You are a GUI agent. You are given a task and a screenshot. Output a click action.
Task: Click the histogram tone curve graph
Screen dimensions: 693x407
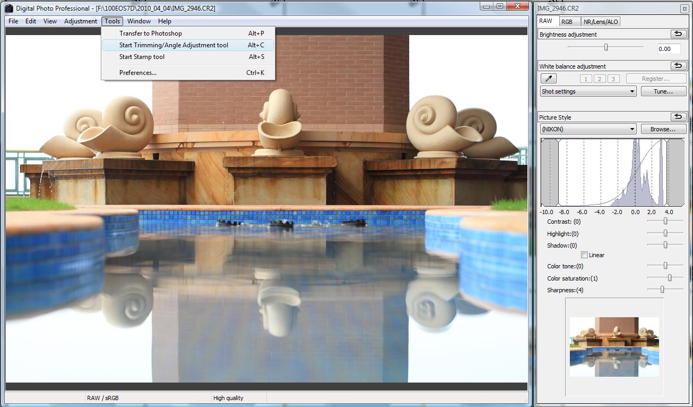[x=613, y=172]
